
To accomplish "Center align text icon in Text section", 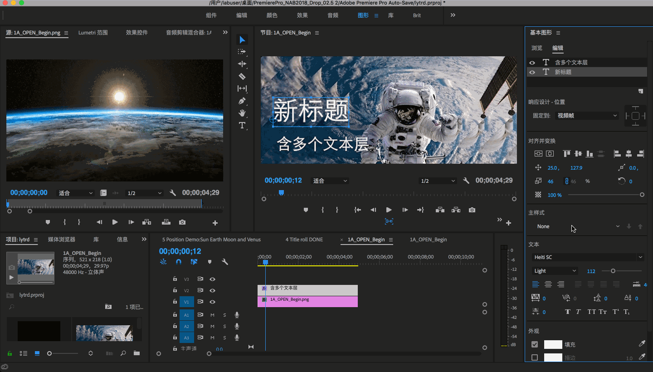I will (x=548, y=284).
